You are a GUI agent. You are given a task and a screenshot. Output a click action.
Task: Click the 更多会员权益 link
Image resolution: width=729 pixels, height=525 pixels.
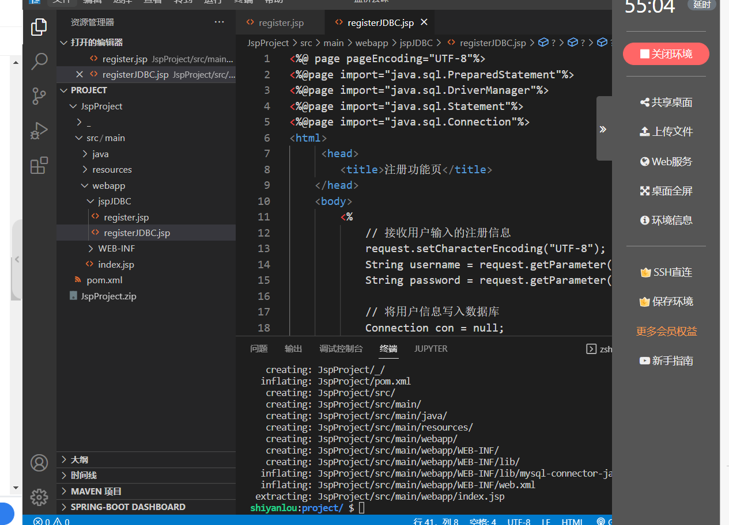(666, 332)
